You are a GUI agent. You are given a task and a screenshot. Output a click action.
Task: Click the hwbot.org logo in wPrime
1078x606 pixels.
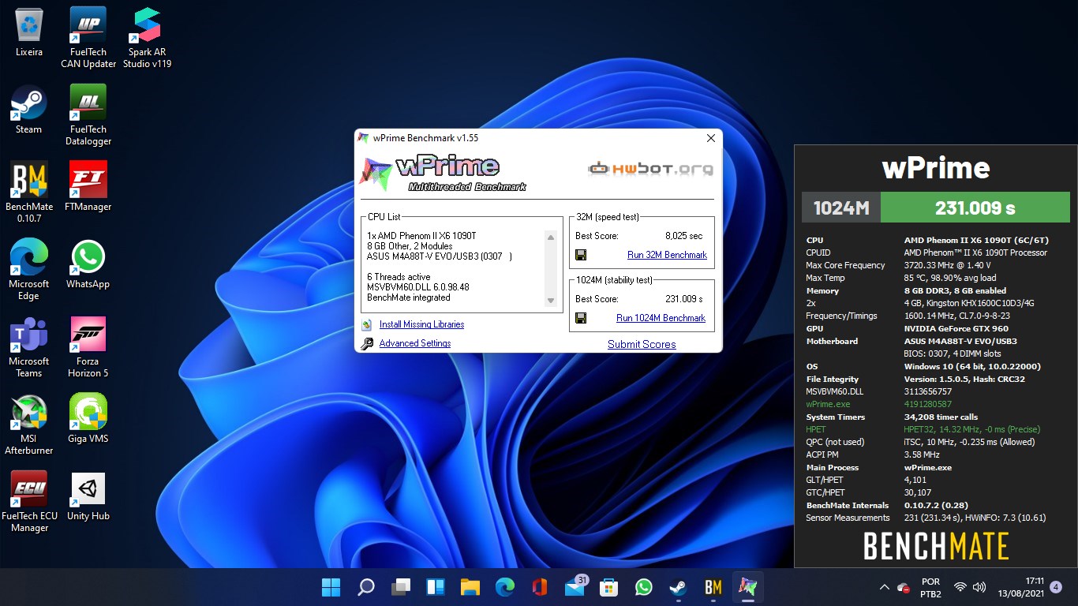(x=651, y=168)
